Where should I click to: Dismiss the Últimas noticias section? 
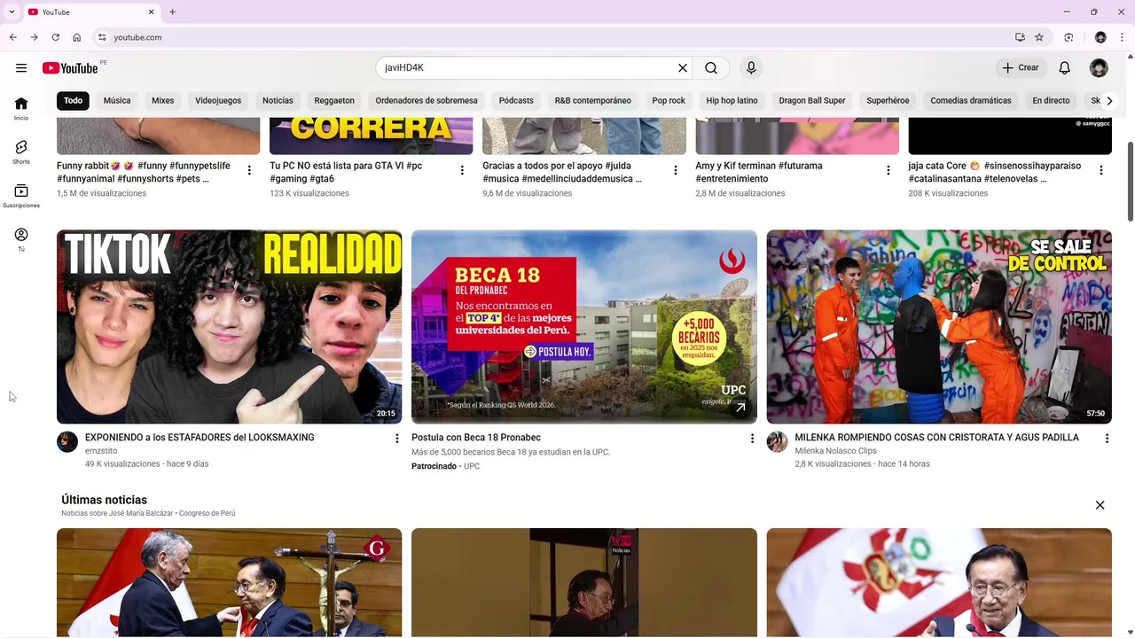1100,505
